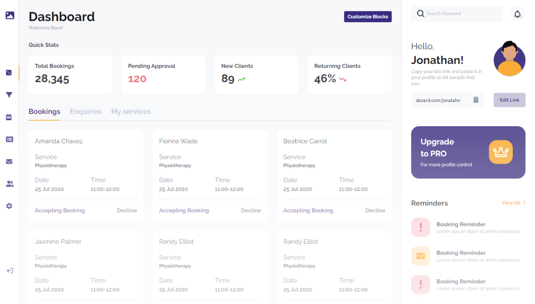The image size is (535, 304).
Task: Click the list view icon in sidebar
Action: (x=9, y=139)
